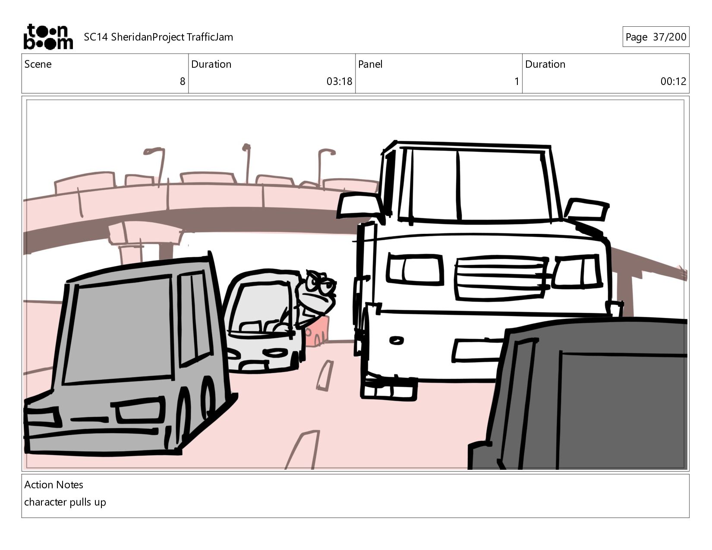
Task: Click the 'Action Notes' heading
Action: point(54,485)
